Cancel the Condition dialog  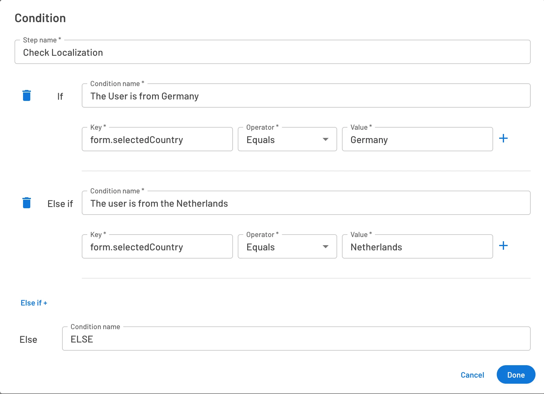[x=472, y=375]
